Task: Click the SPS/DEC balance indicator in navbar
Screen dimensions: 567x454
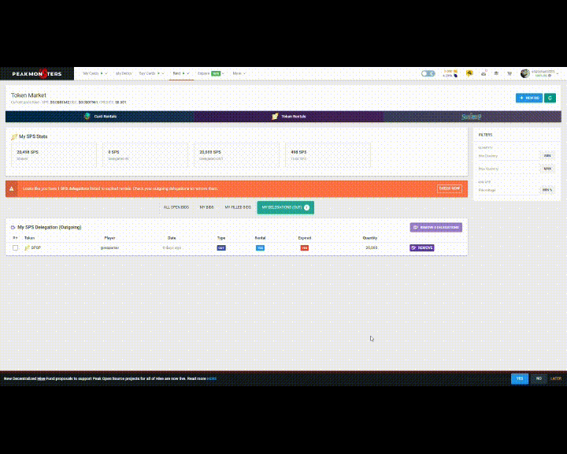Action: coord(450,73)
